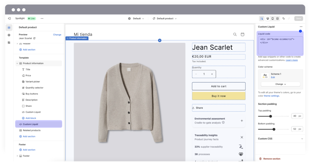Click the Save button

click(298, 18)
